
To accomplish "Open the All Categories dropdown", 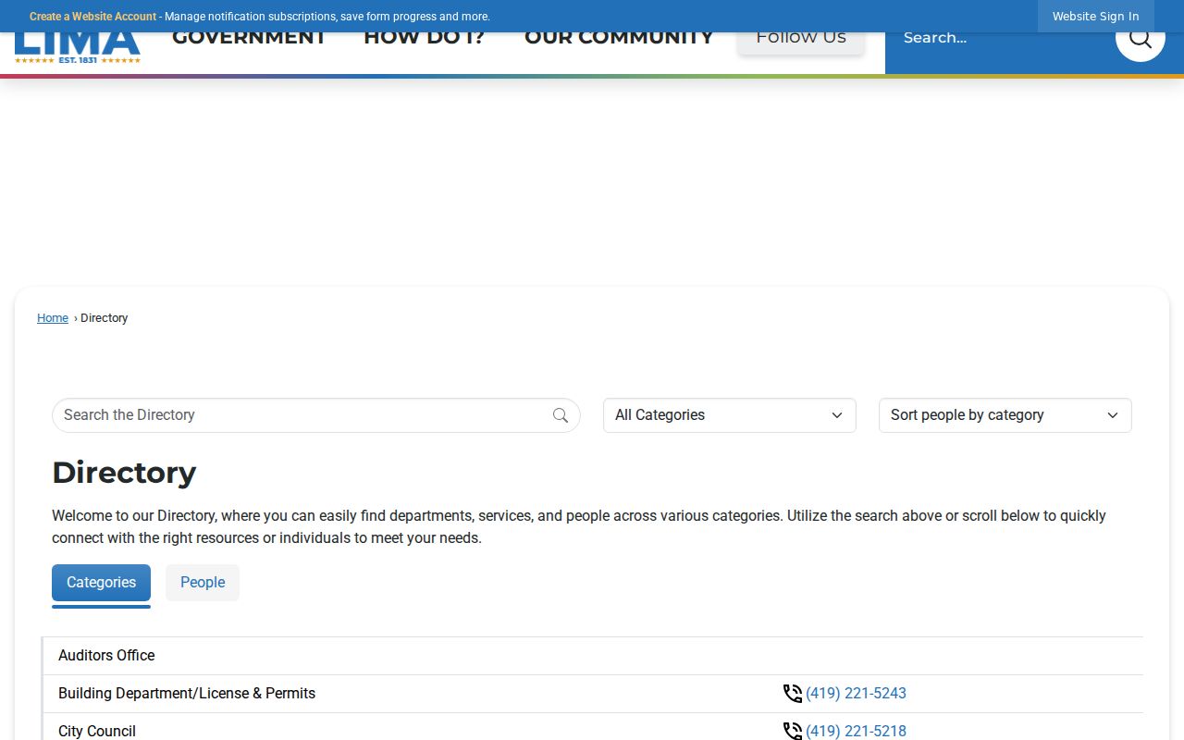I will click(730, 415).
